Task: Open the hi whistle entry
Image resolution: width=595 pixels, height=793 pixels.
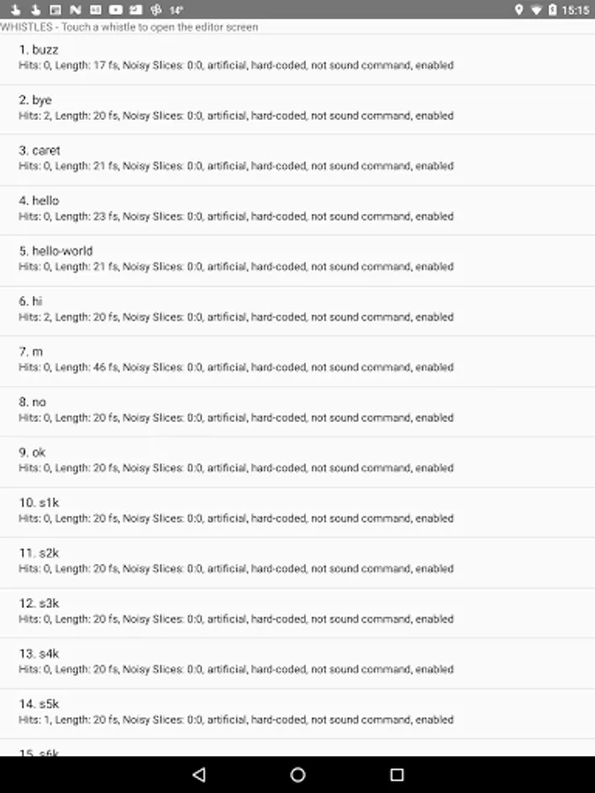Action: click(298, 311)
